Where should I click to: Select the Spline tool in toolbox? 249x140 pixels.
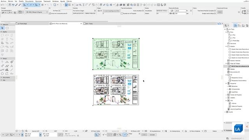(x=12, y=73)
